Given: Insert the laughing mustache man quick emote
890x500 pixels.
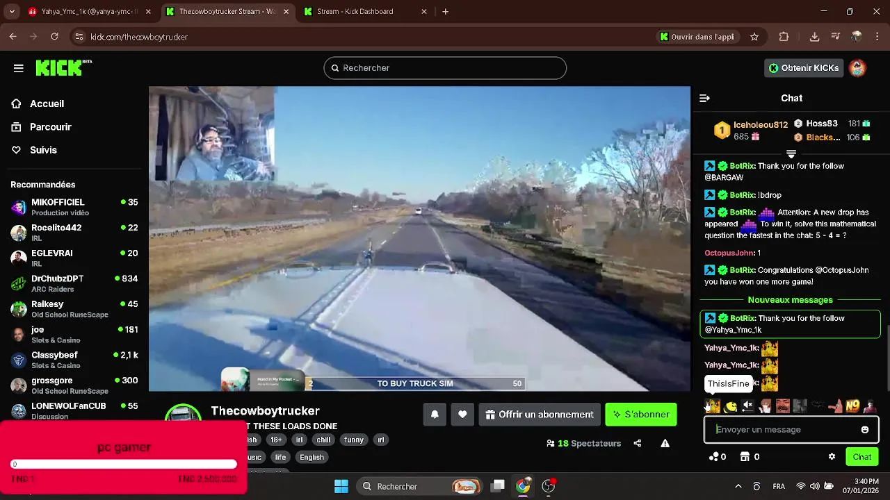Looking at the screenshot, I should tap(783, 406).
